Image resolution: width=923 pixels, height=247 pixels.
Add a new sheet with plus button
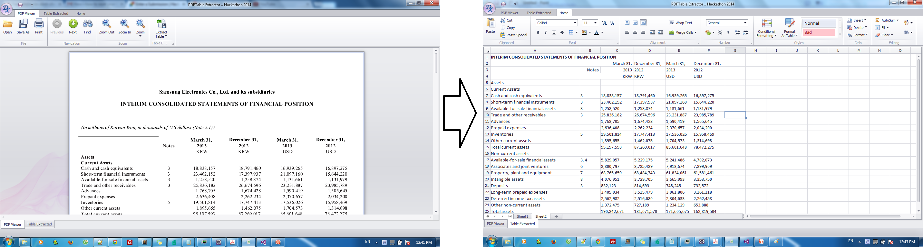[556, 216]
